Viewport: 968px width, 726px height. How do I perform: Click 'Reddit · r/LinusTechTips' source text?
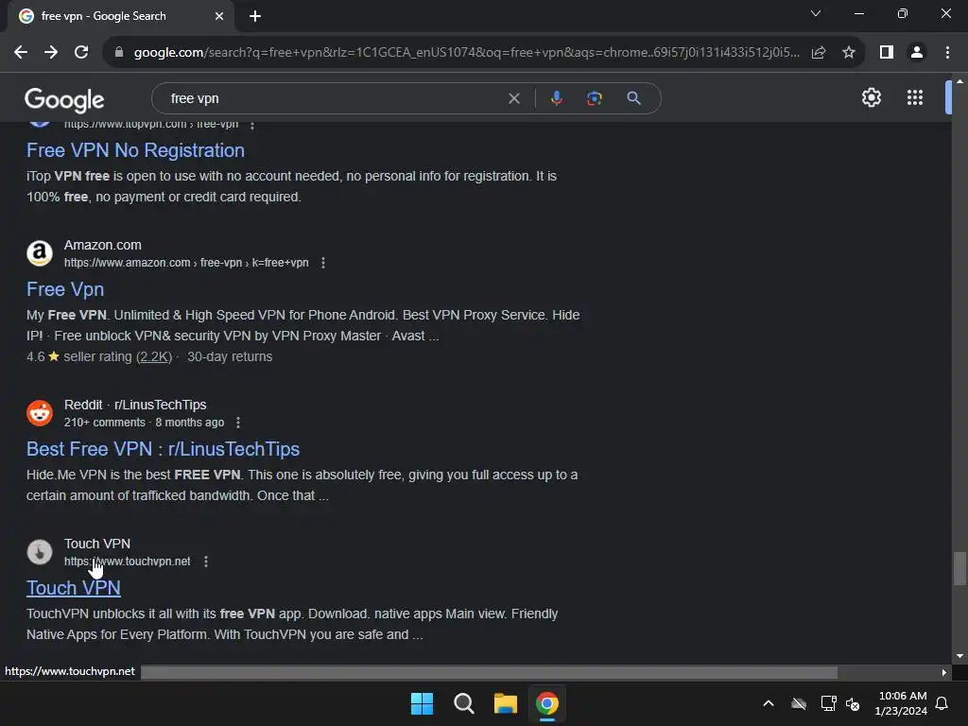click(135, 405)
